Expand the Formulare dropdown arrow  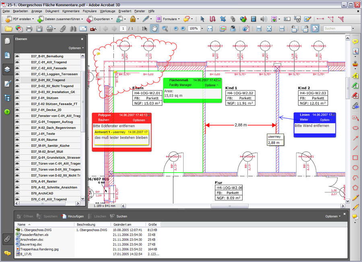(179, 19)
